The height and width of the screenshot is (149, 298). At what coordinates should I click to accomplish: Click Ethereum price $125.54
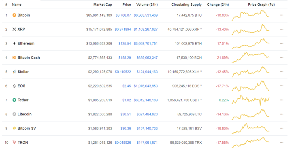(x=125, y=43)
